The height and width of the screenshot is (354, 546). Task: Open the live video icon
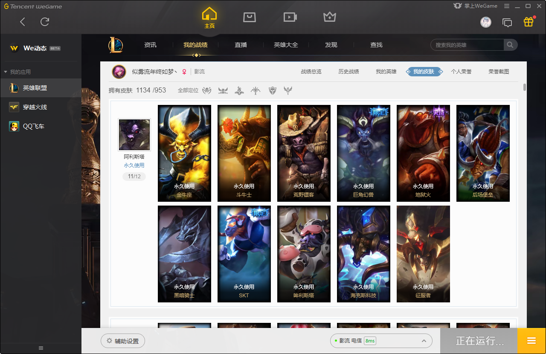coord(290,17)
